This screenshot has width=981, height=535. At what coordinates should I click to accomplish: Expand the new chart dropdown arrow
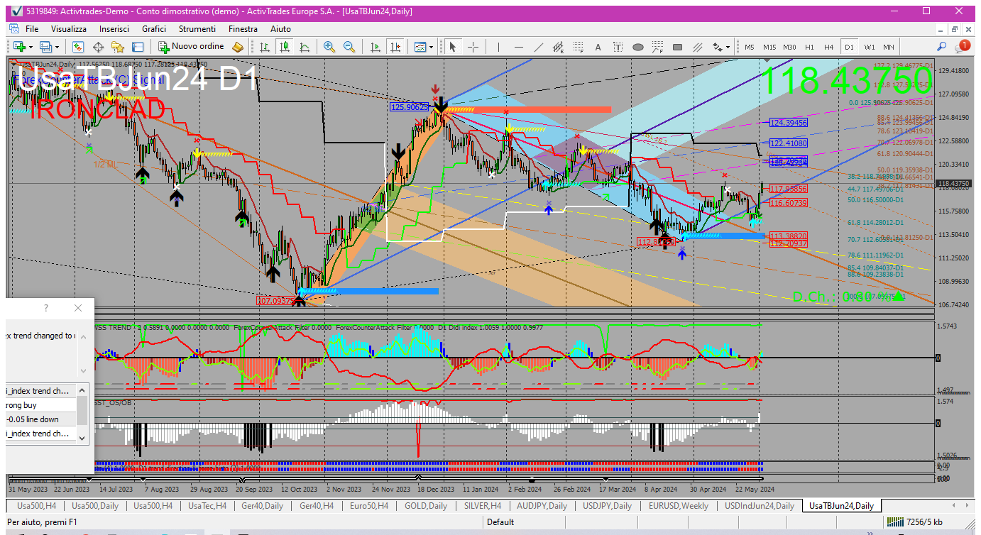31,47
